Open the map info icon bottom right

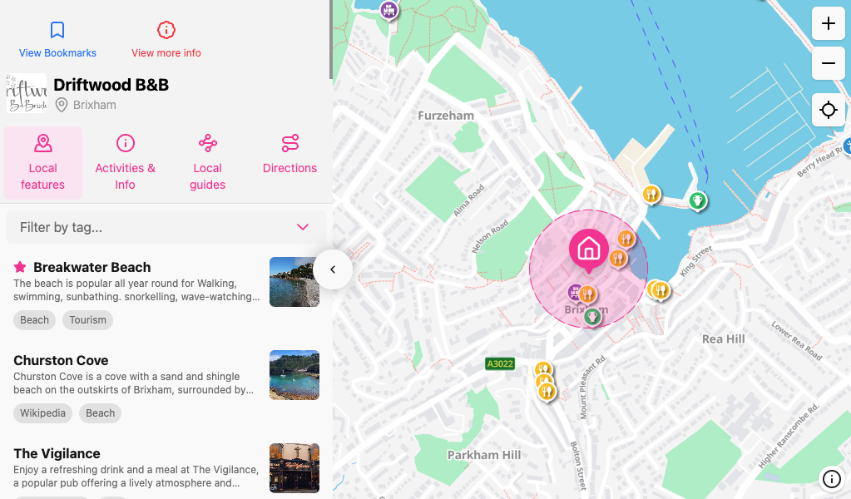(831, 479)
